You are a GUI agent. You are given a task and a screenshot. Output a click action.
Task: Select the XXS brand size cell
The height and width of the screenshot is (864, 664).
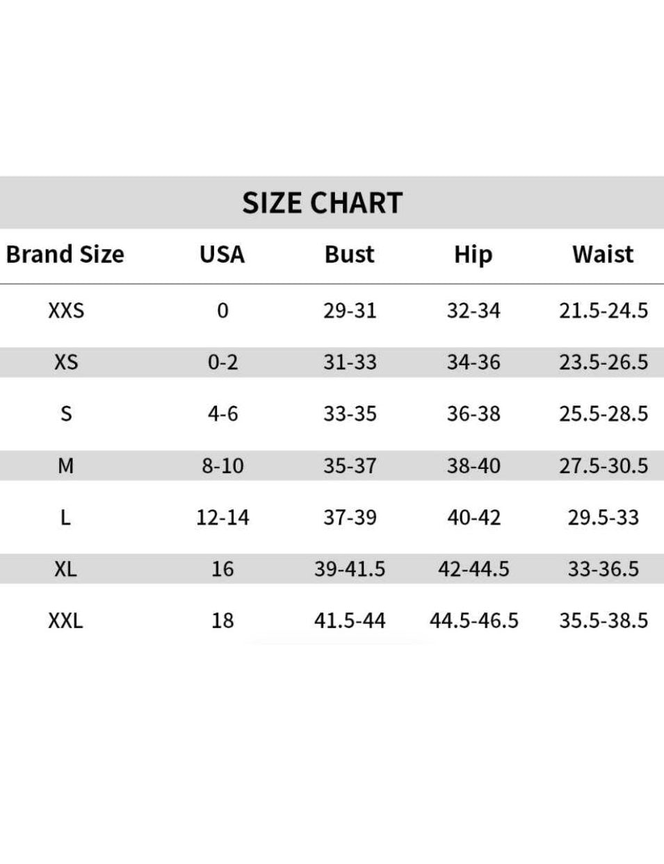[x=66, y=310]
